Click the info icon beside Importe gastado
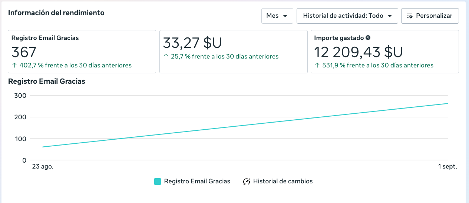469x203 pixels. [368, 38]
